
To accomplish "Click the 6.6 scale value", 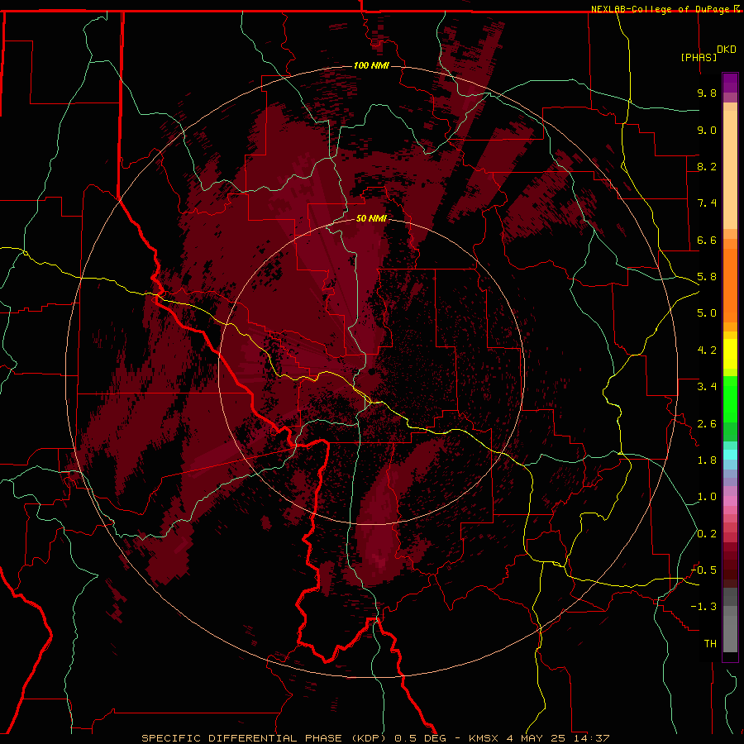I will [707, 240].
